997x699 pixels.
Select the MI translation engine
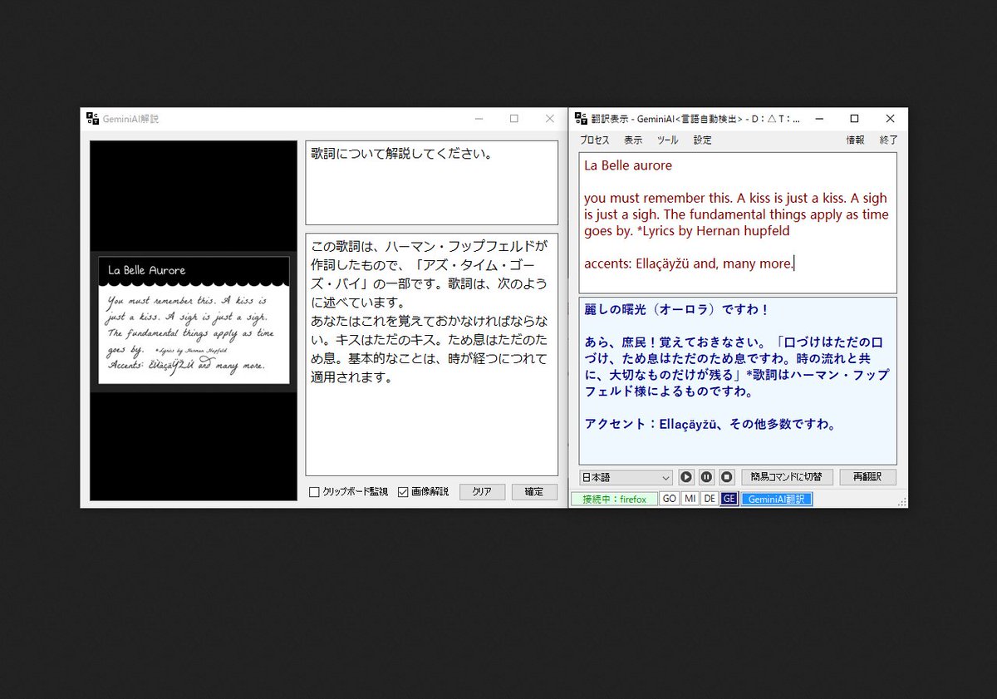(x=690, y=498)
